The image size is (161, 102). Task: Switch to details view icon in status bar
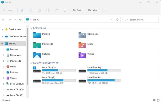click(x=154, y=100)
